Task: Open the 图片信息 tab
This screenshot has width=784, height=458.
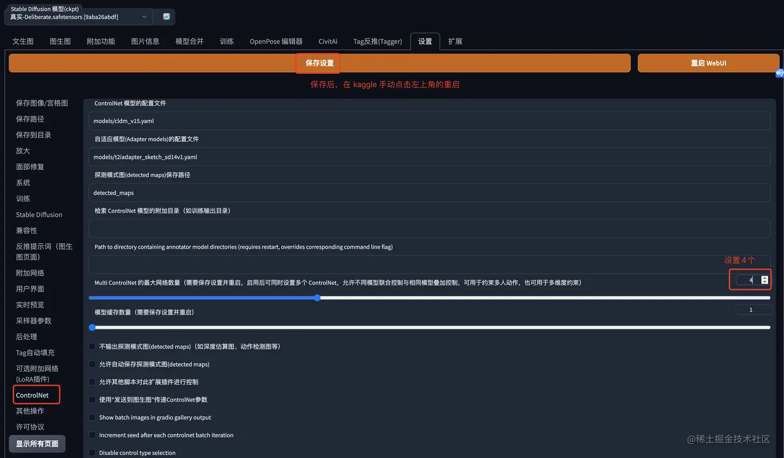Action: (x=145, y=41)
